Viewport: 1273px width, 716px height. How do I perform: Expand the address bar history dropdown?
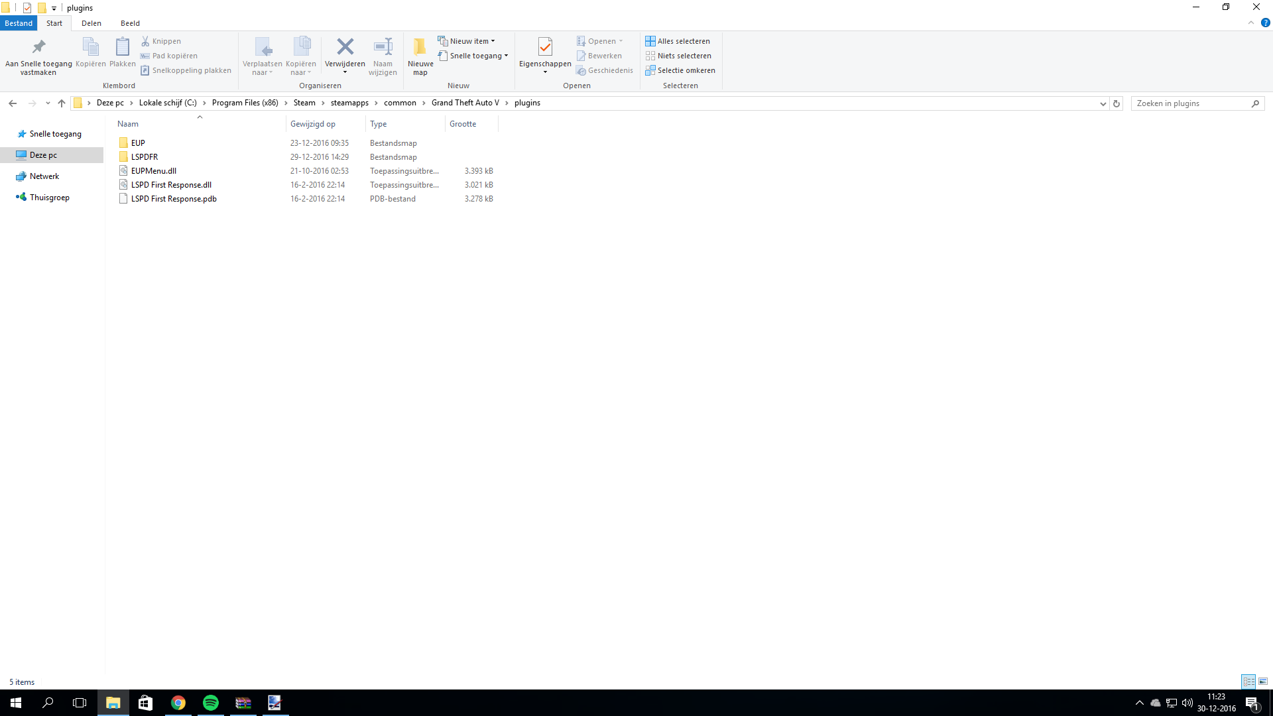[1103, 103]
